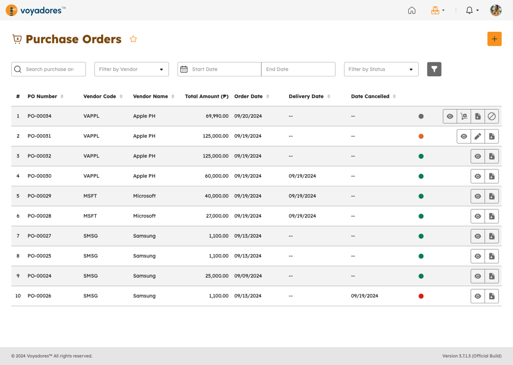The image size is (513, 365).
Task: Click amount 27,000.00
Action: pyautogui.click(x=217, y=216)
